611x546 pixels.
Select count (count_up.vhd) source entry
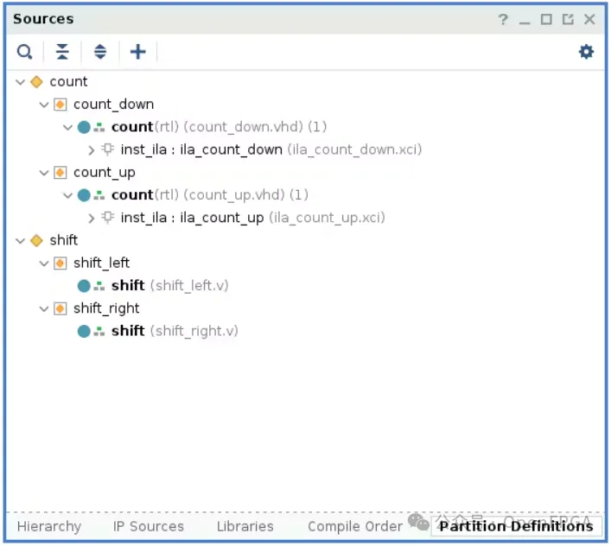pos(132,195)
